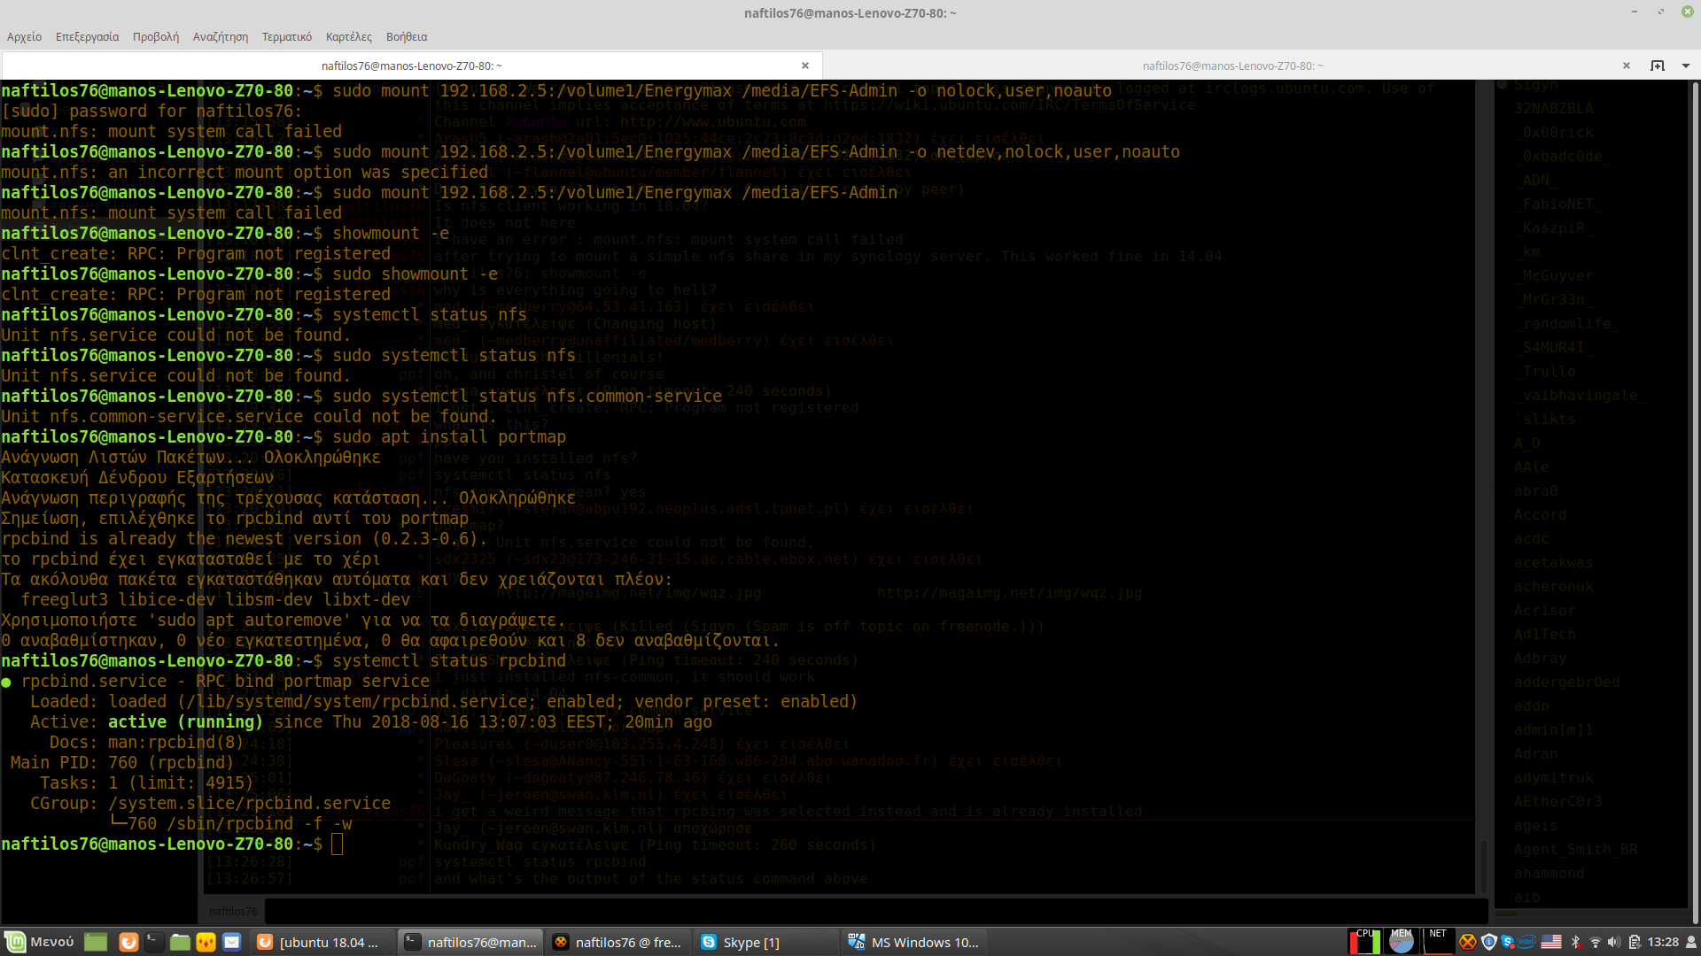The height and width of the screenshot is (956, 1701).
Task: Click the 'Main PID: 760 (rpcbind)' line
Action: pos(122,763)
